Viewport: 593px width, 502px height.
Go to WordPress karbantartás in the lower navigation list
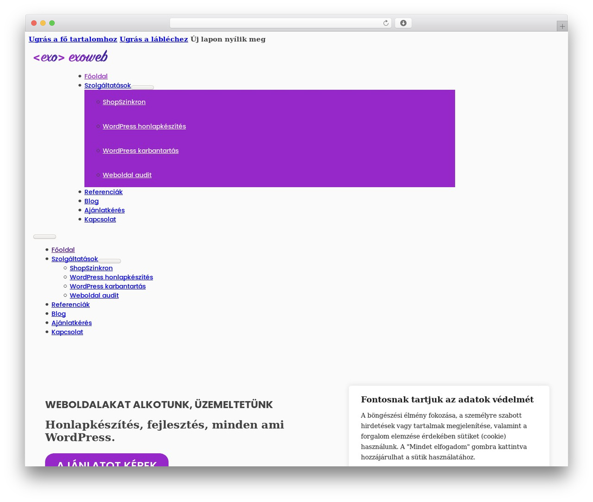107,287
